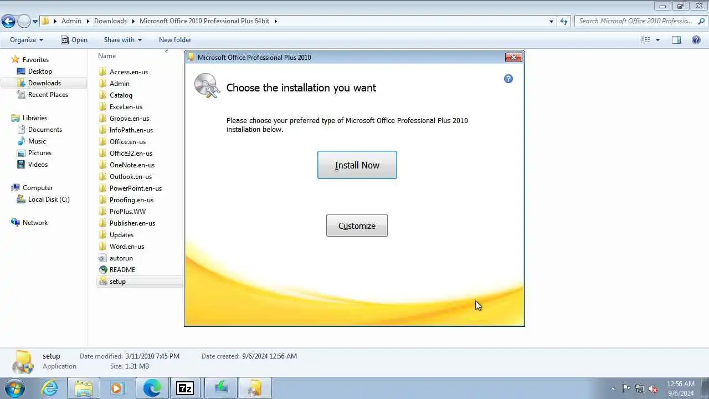Open 7-Zip from the taskbar
This screenshot has height=399, width=709.
coord(185,388)
